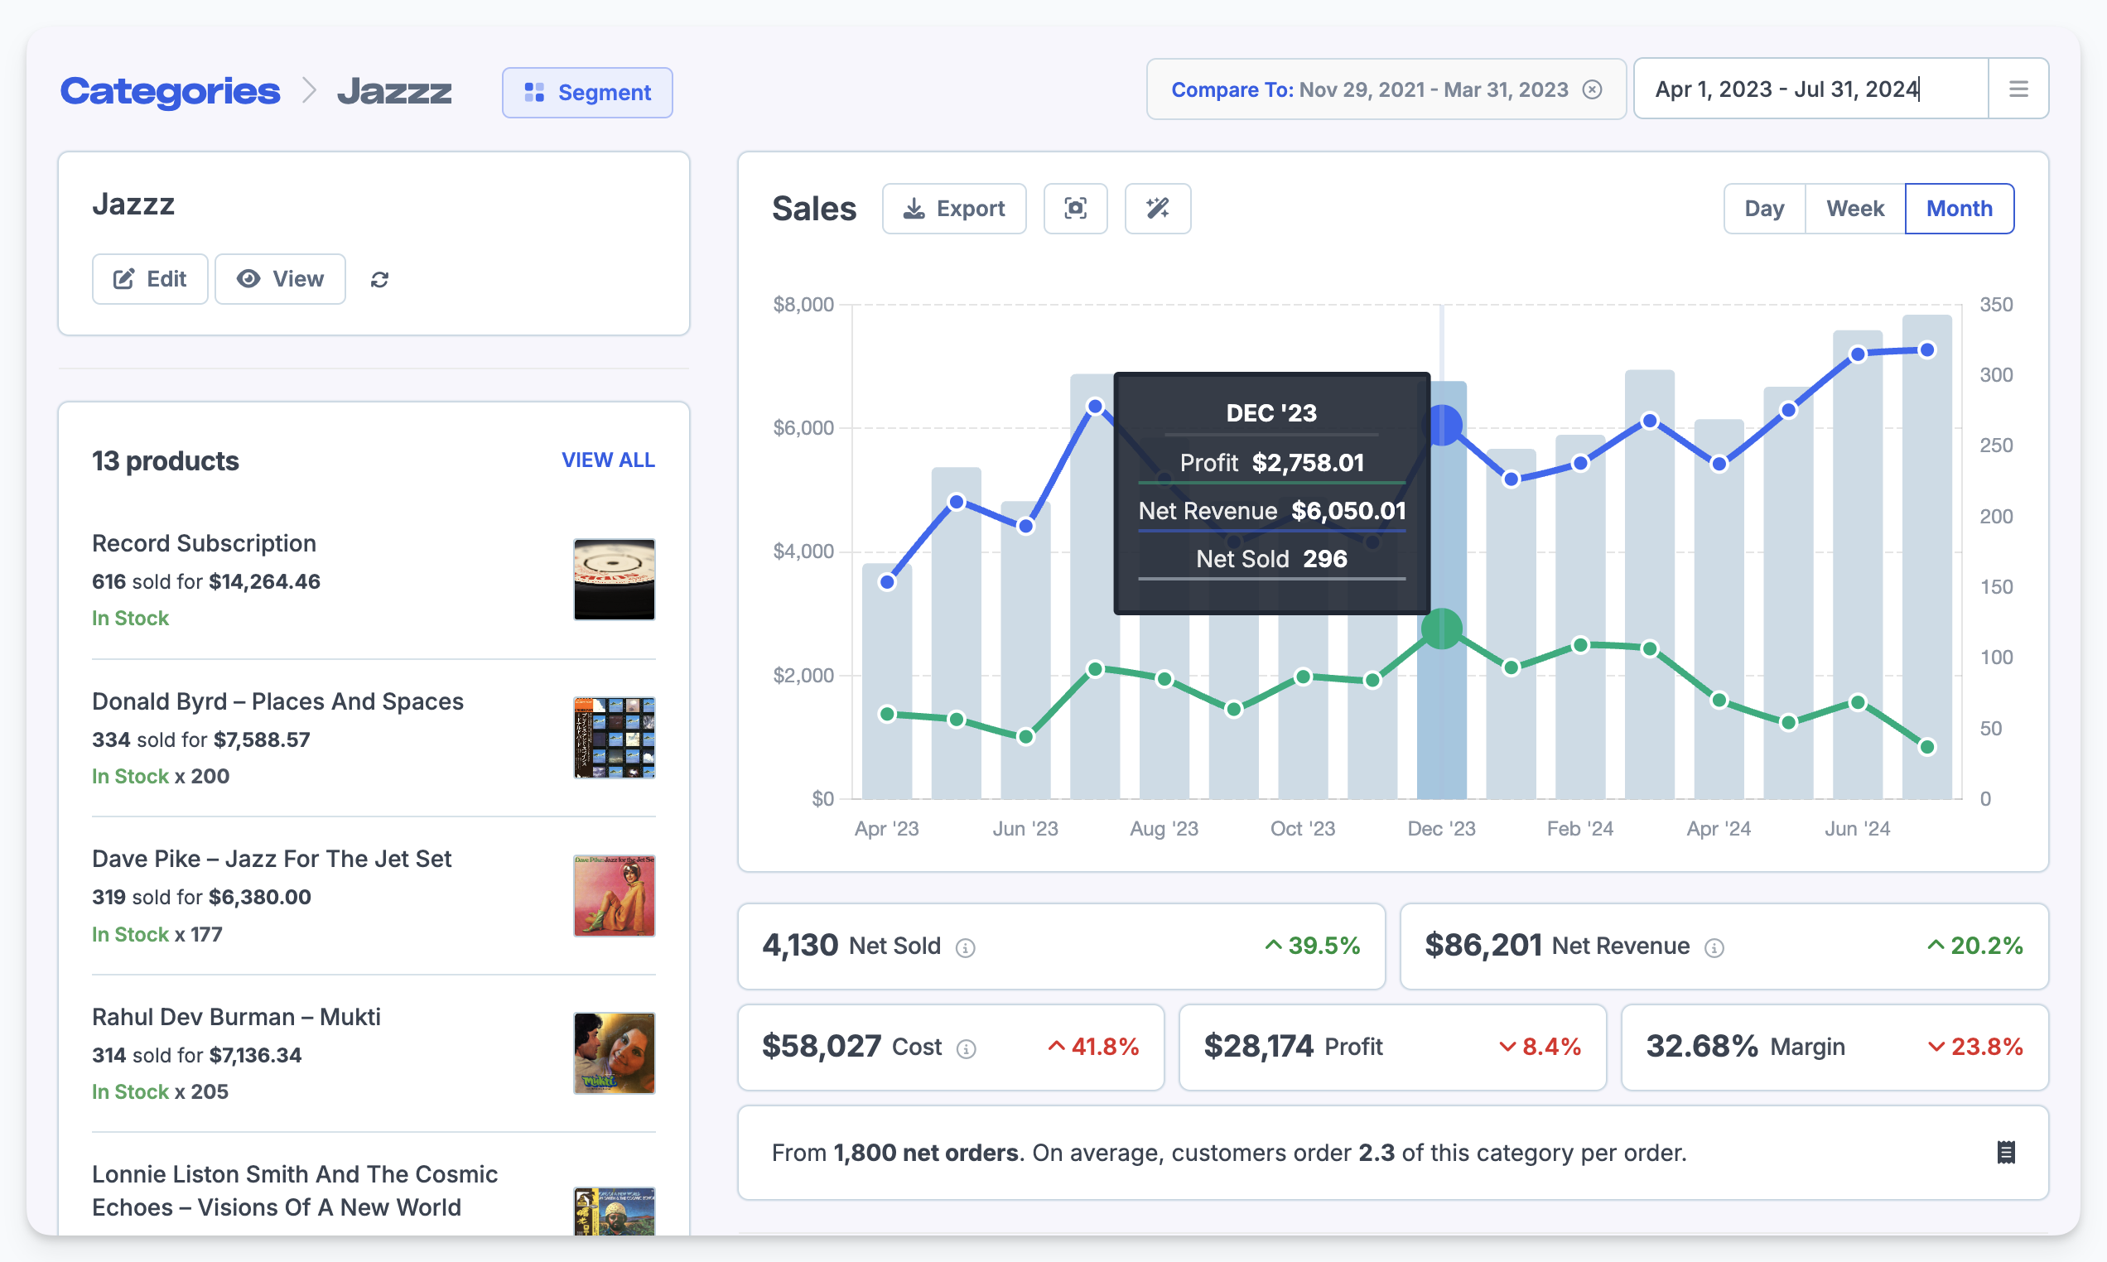Click the info icon next to Net Sold

pyautogui.click(x=965, y=946)
